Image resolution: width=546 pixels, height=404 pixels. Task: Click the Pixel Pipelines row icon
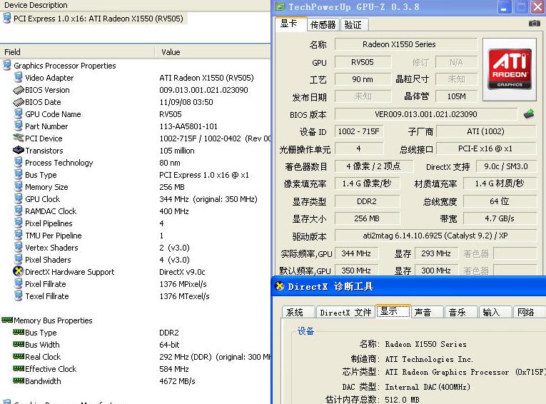[x=18, y=223]
